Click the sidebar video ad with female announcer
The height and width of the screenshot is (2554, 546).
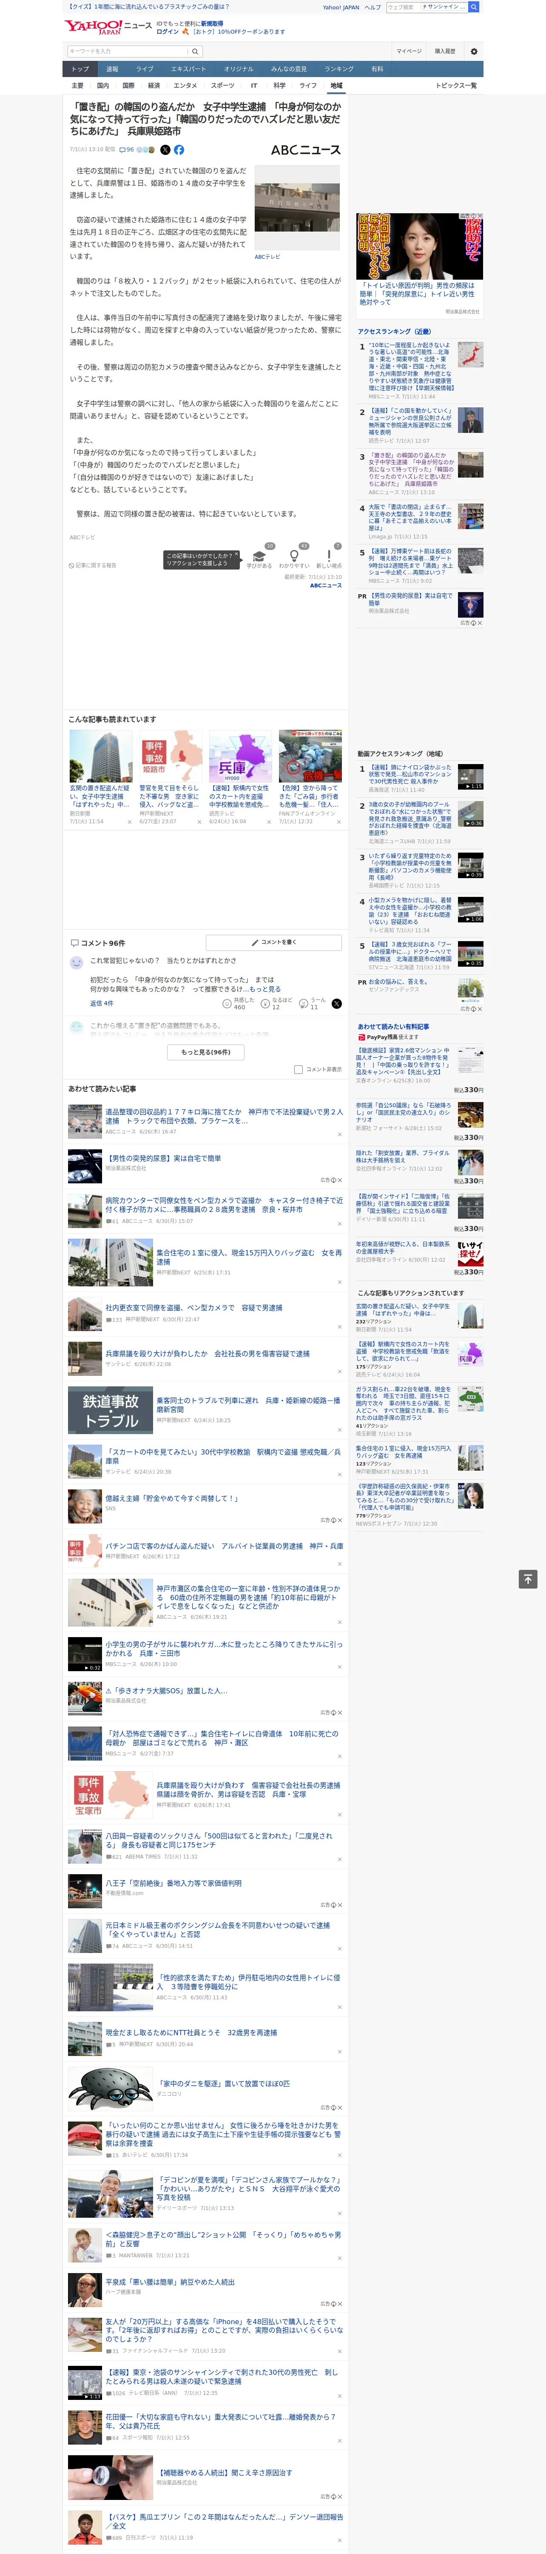420,246
